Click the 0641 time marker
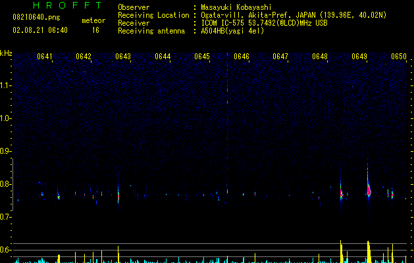This screenshot has height=263, width=414. point(44,57)
